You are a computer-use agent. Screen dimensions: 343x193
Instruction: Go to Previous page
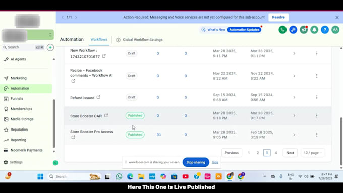(x=232, y=153)
